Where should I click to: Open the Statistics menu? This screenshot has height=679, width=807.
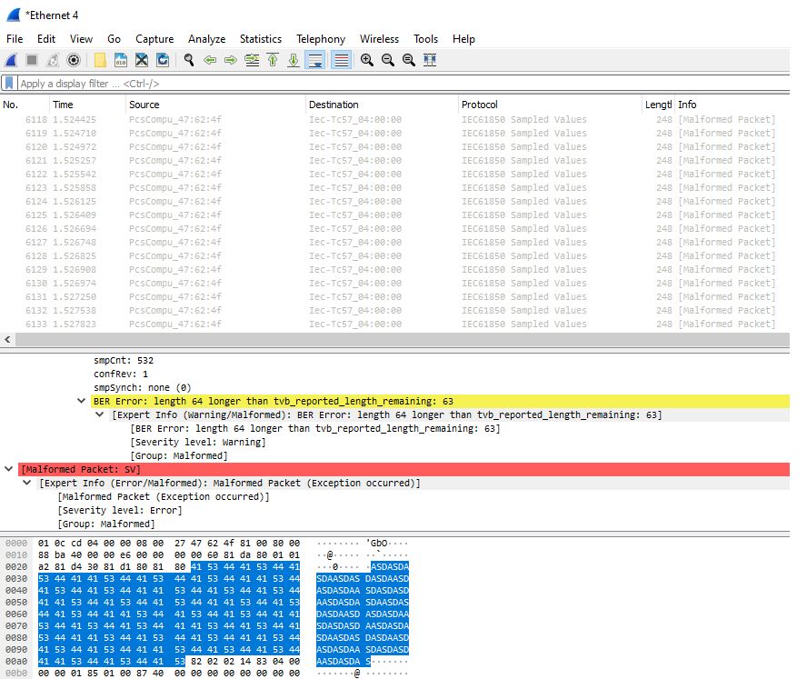coord(261,39)
